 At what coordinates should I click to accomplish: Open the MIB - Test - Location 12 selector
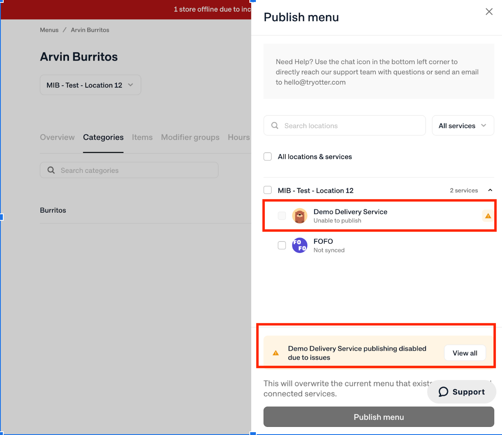coord(90,85)
